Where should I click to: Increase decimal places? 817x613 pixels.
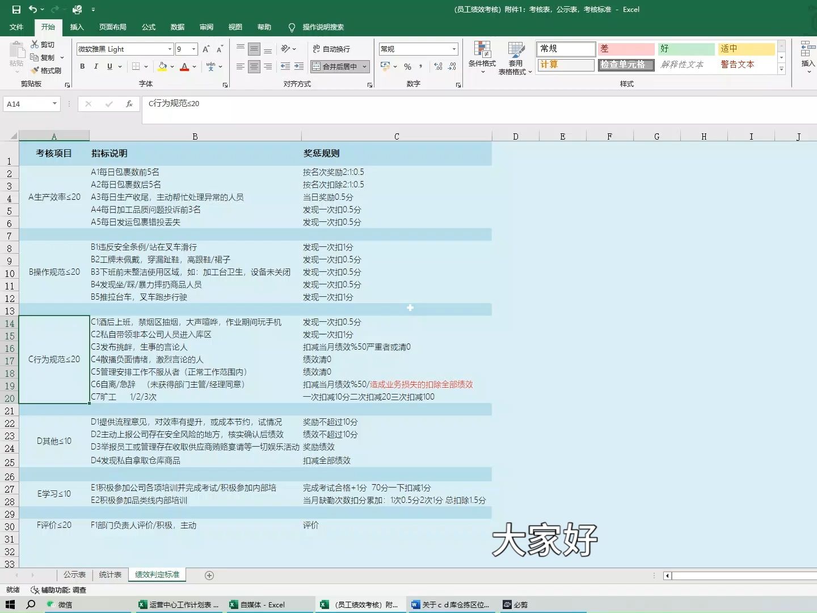pyautogui.click(x=438, y=66)
